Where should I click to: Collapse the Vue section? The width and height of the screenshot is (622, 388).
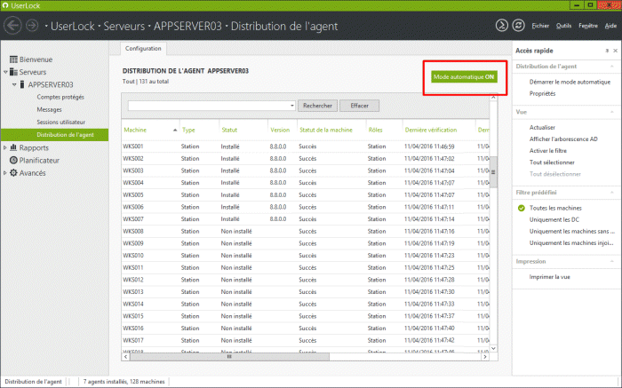point(612,112)
